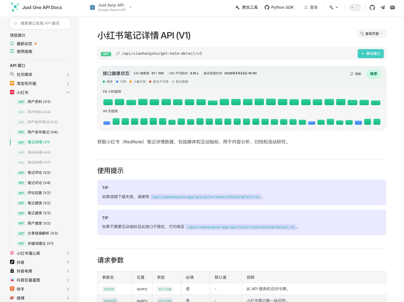Click the 爬虫工具 wrench icon
The height and width of the screenshot is (302, 404).
[x=238, y=7]
